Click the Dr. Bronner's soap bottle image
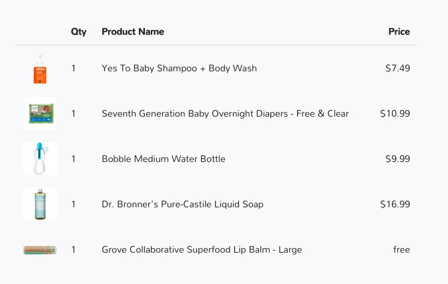The height and width of the screenshot is (284, 448). pos(40,204)
